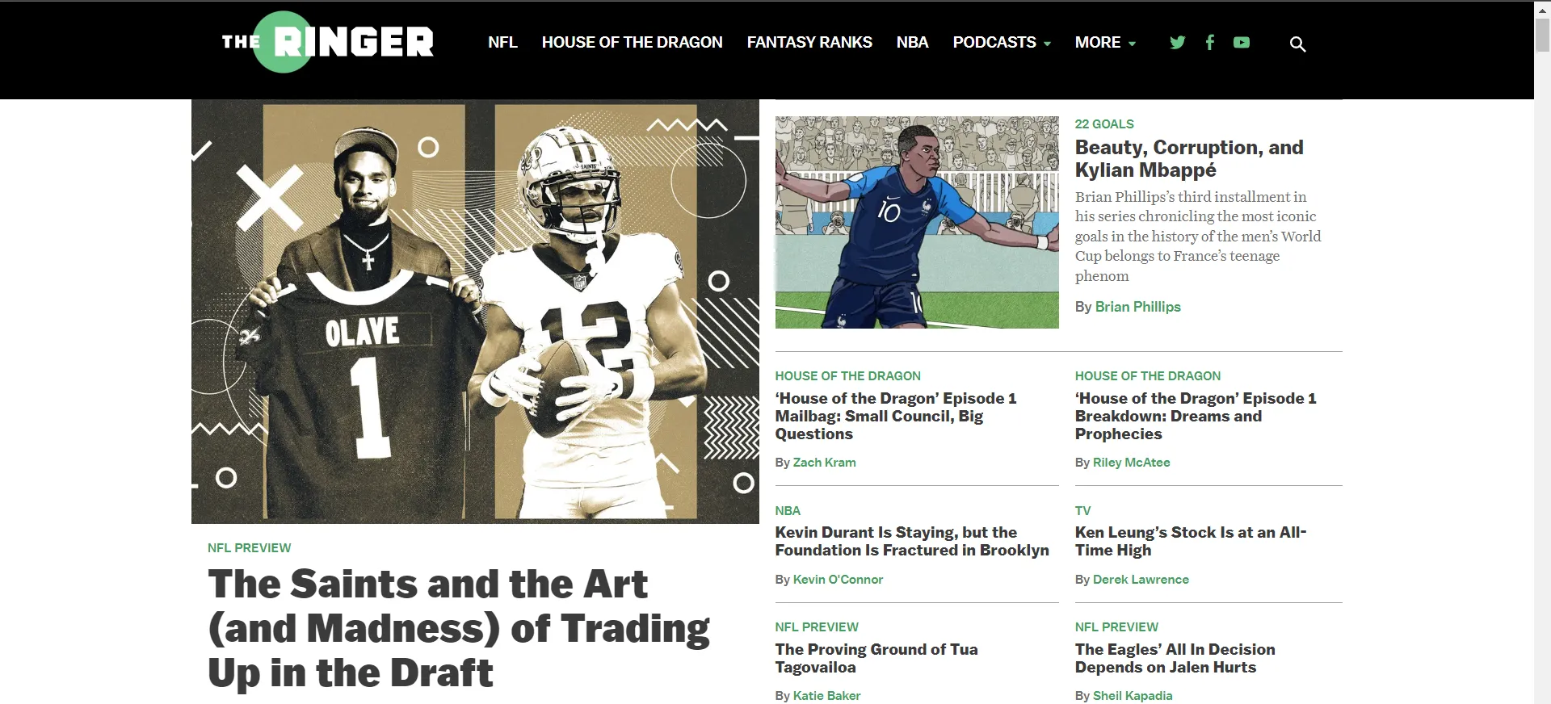This screenshot has width=1551, height=704.
Task: Open House of the Dragon nav item
Action: click(x=632, y=42)
